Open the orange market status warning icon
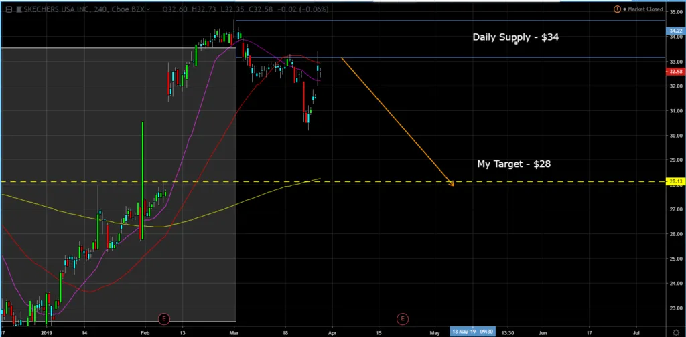686x337 pixels. tap(617, 9)
